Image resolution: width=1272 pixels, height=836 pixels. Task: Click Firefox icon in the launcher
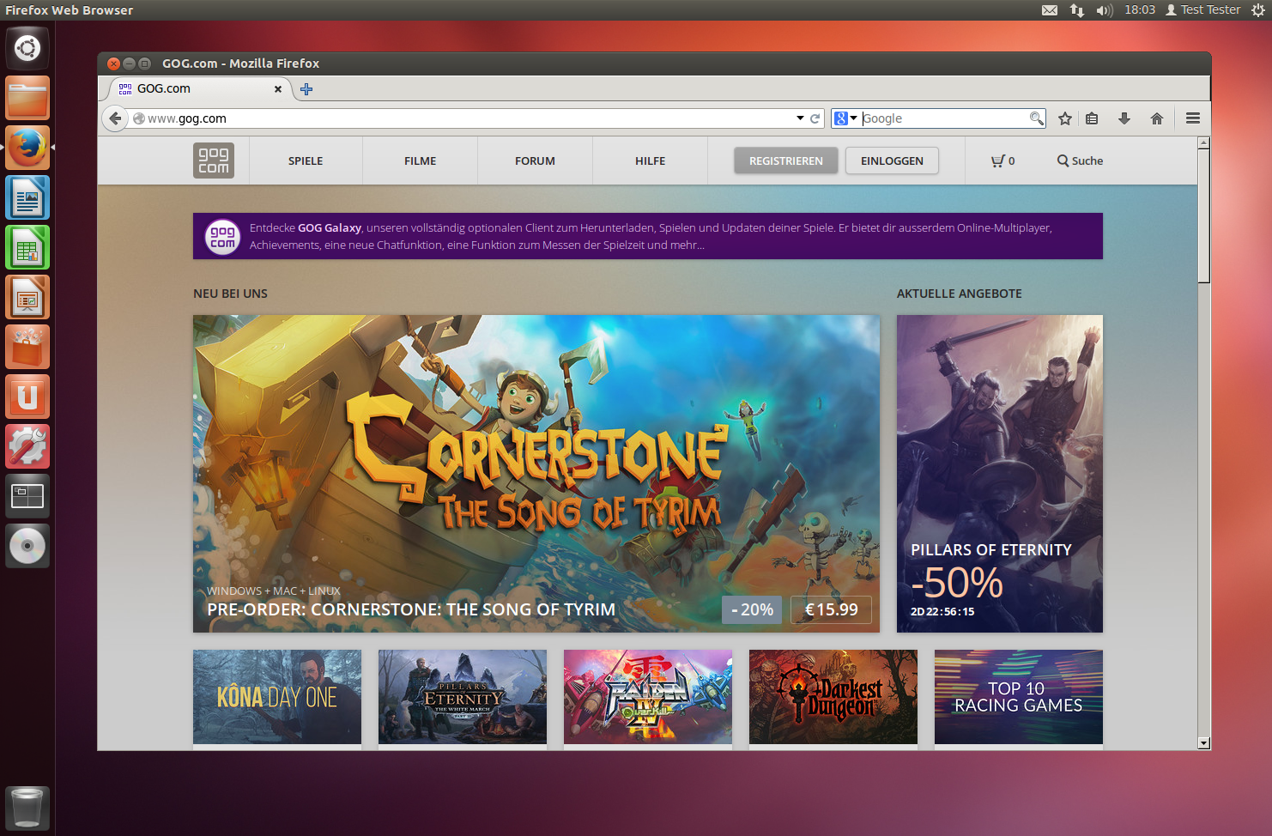27,148
